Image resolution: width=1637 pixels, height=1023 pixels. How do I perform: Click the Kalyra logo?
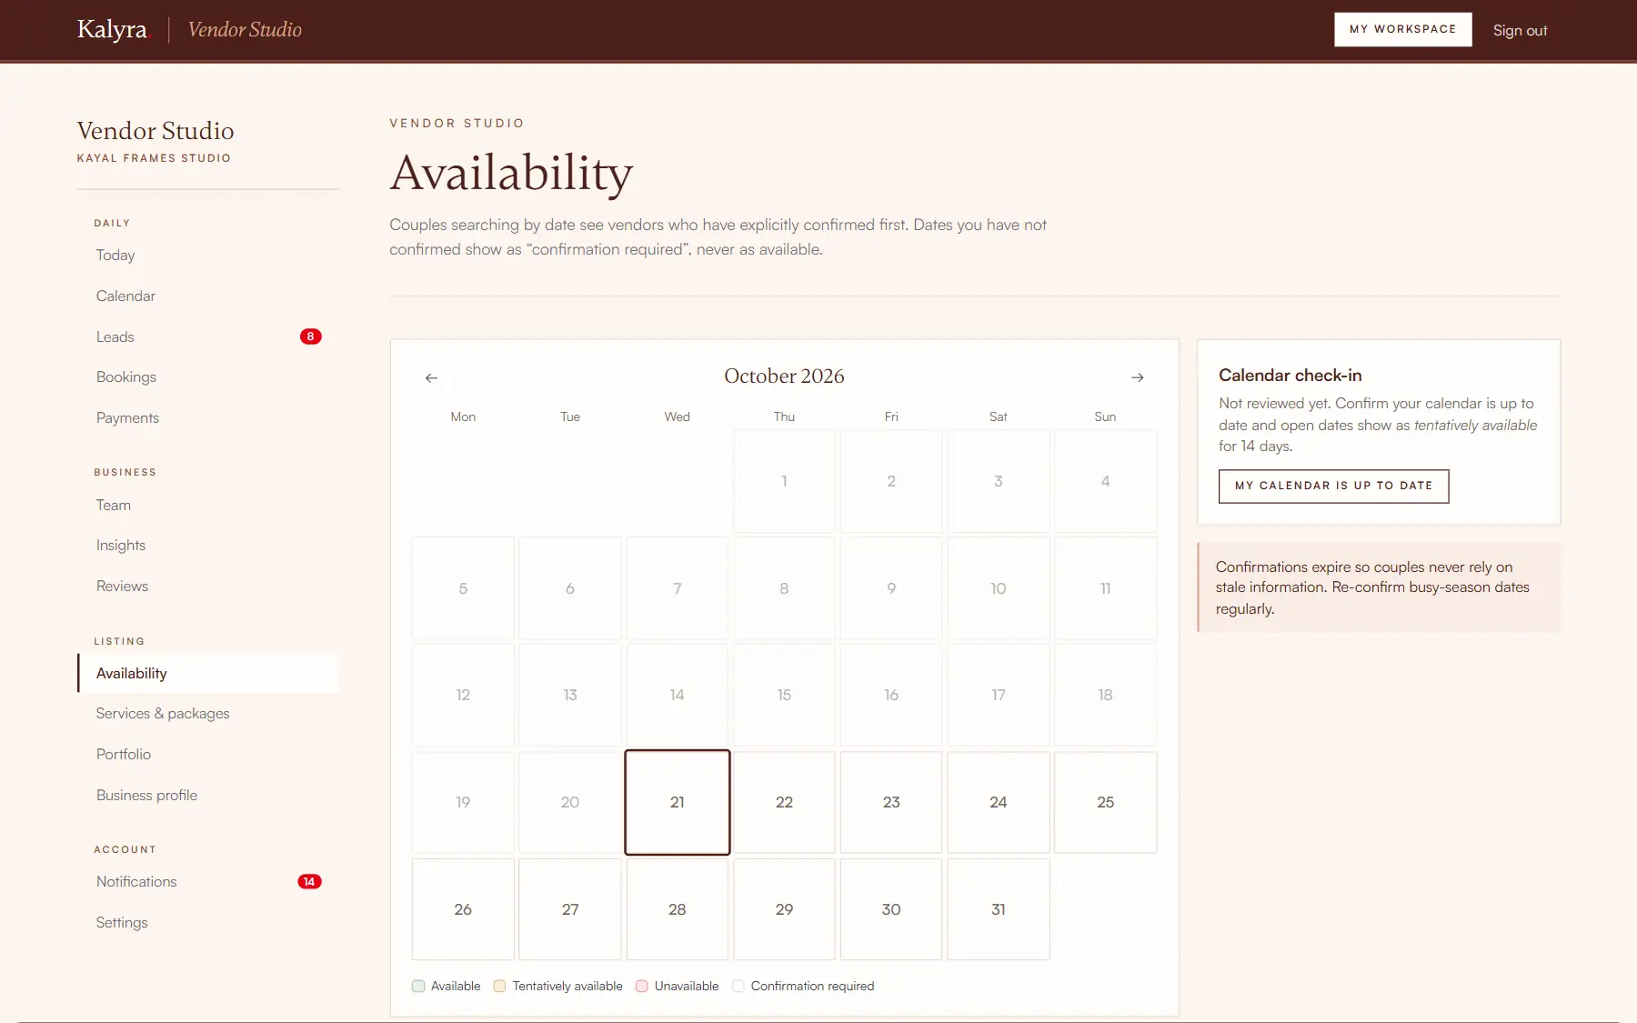tap(112, 29)
